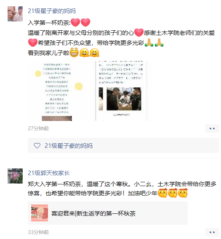View the left poem image thumbnail

[x=59, y=91]
